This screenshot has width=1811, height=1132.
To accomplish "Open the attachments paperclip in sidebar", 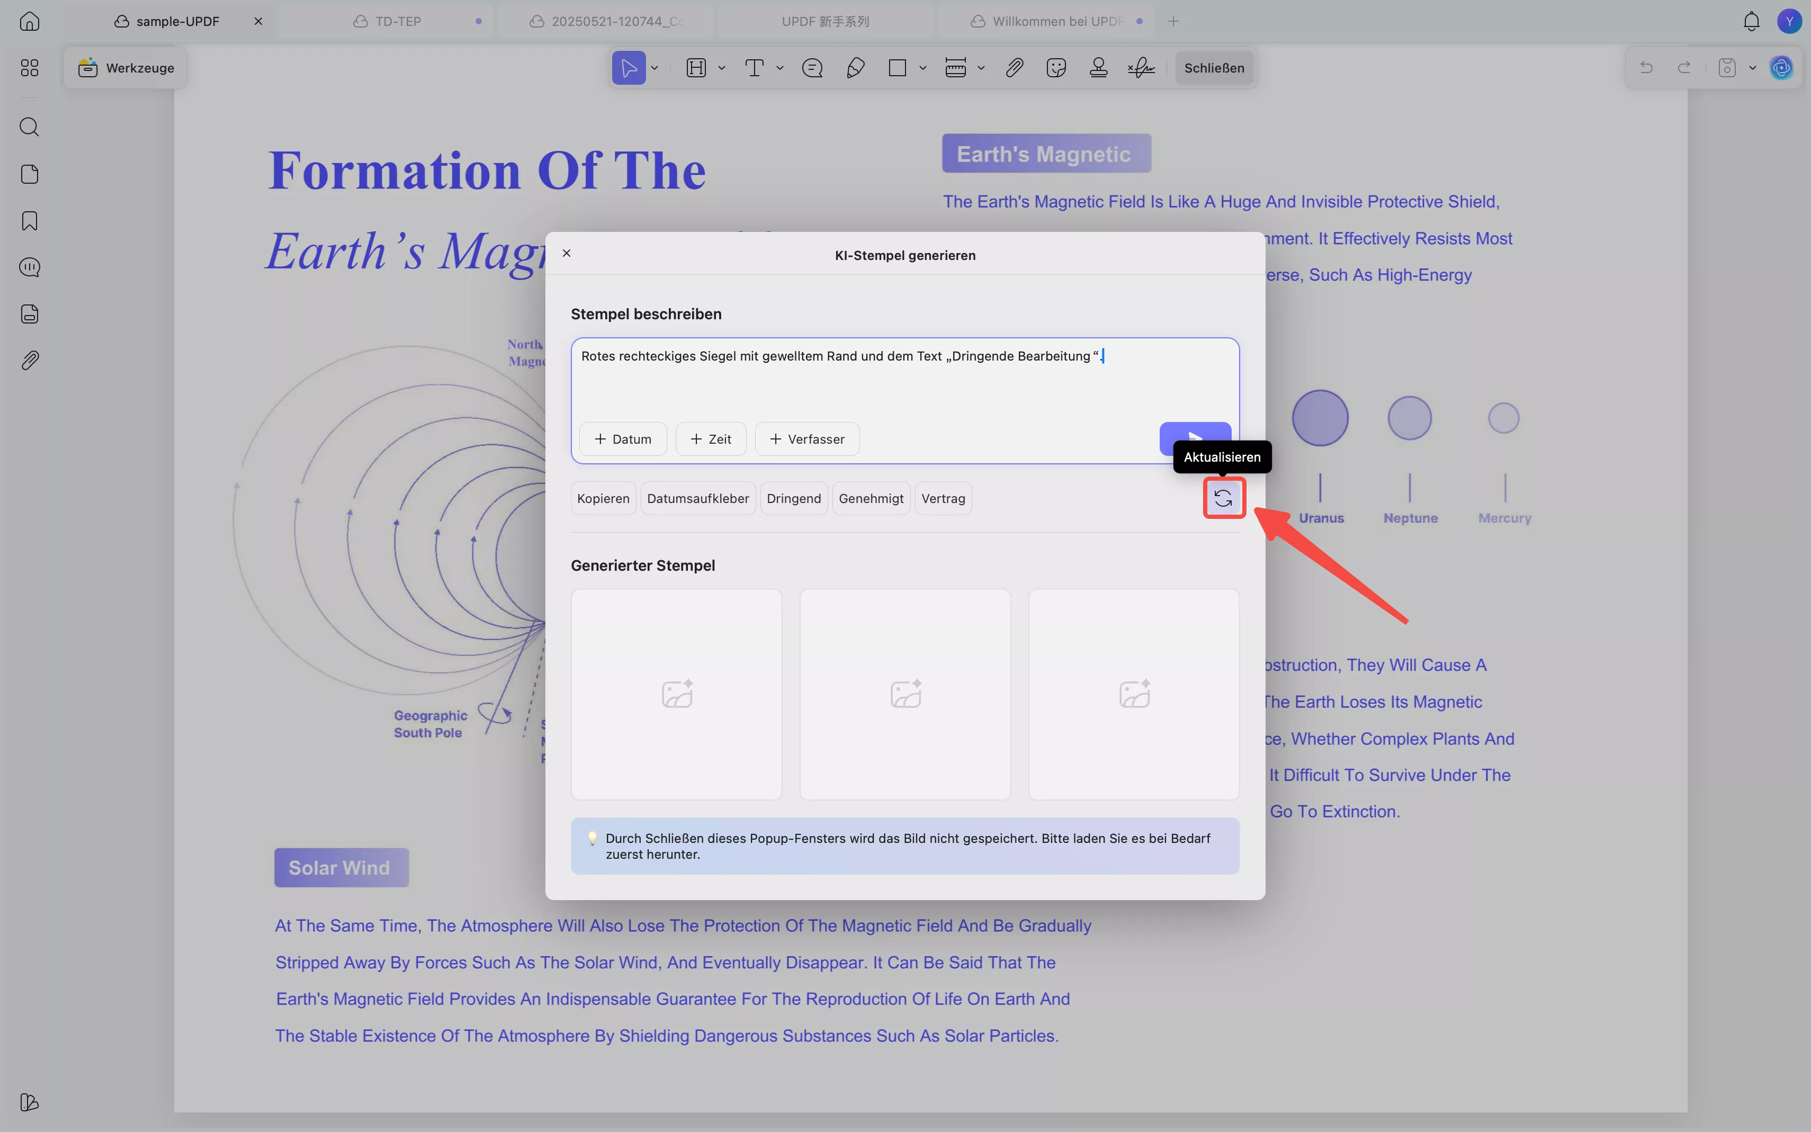I will point(29,360).
